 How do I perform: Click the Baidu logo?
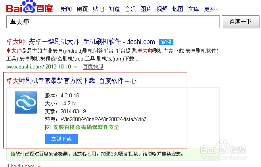click(29, 7)
